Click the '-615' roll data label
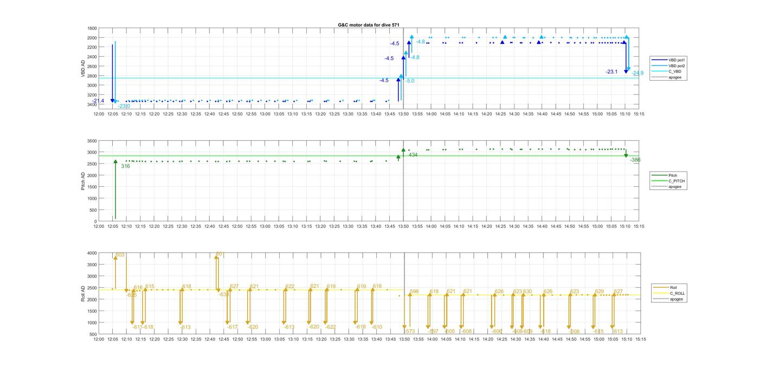759x375 pixels. [598, 331]
